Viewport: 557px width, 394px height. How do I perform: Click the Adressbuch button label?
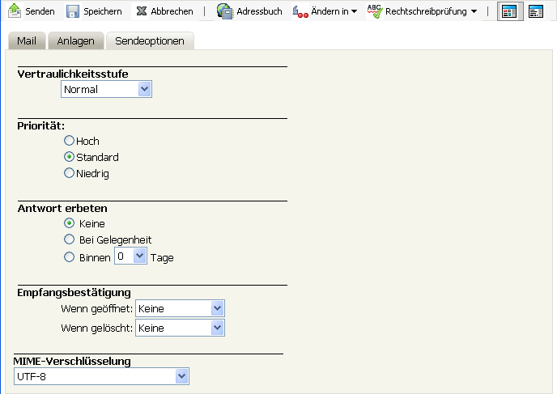pyautogui.click(x=259, y=11)
